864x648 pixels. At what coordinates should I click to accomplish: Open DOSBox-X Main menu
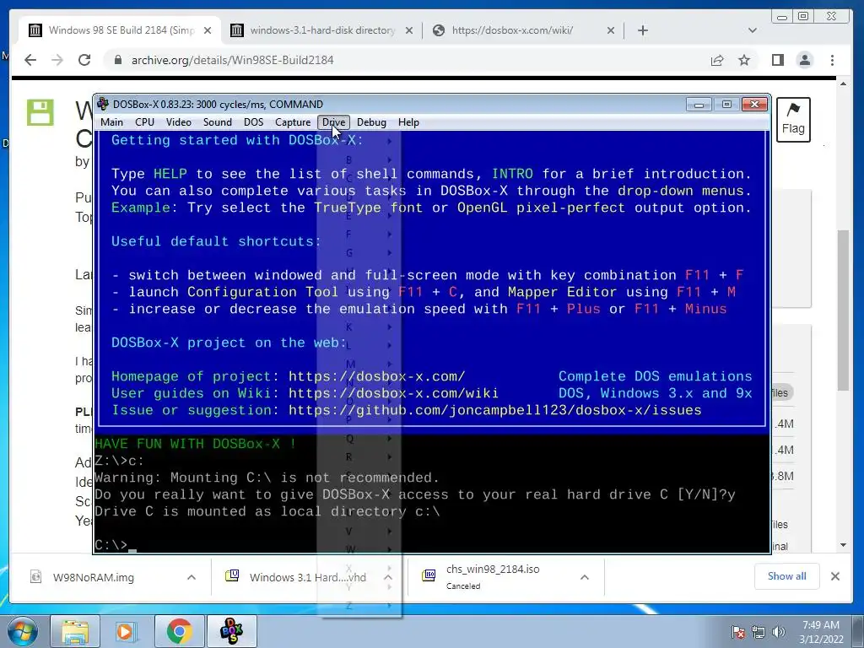coord(112,122)
